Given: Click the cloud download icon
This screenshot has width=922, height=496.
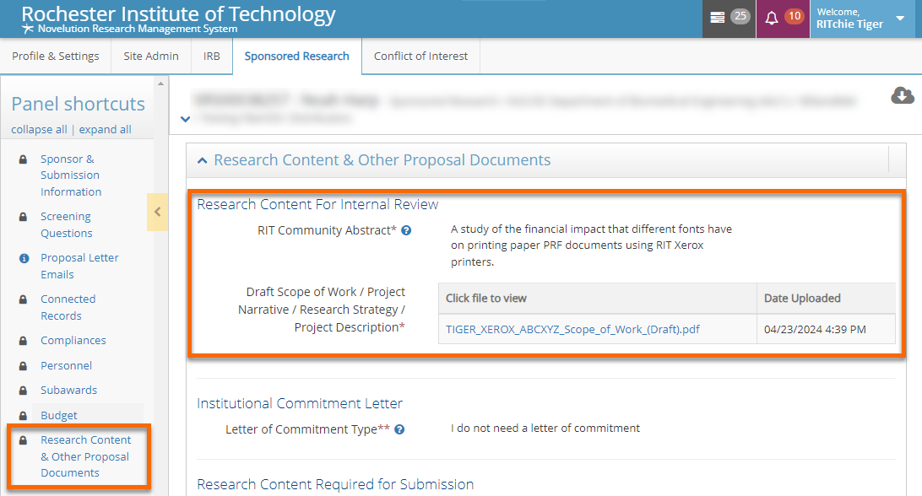Looking at the screenshot, I should [903, 95].
